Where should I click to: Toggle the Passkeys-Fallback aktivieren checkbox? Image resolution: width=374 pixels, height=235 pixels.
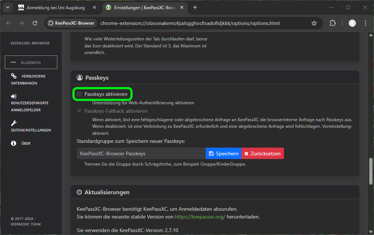pyautogui.click(x=79, y=111)
